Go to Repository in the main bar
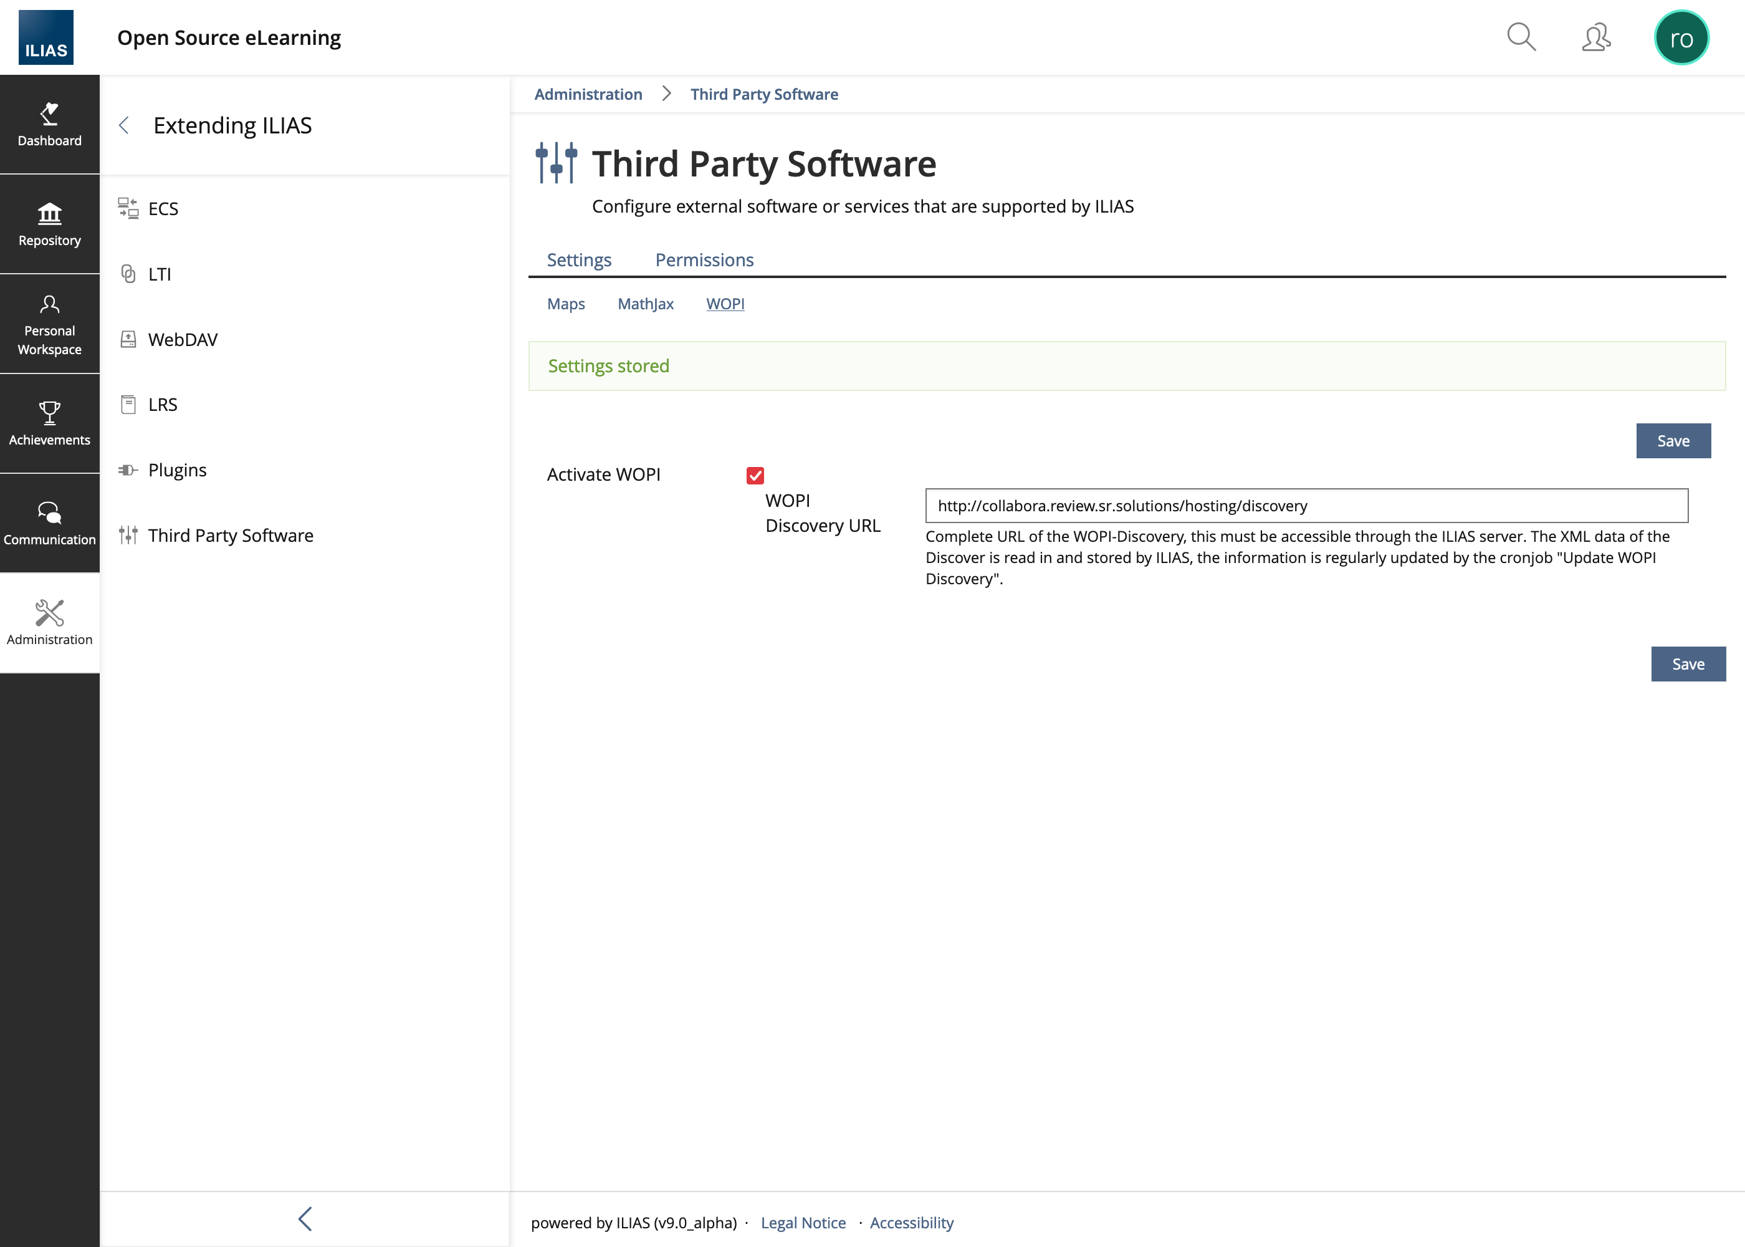This screenshot has height=1247, width=1745. point(49,224)
